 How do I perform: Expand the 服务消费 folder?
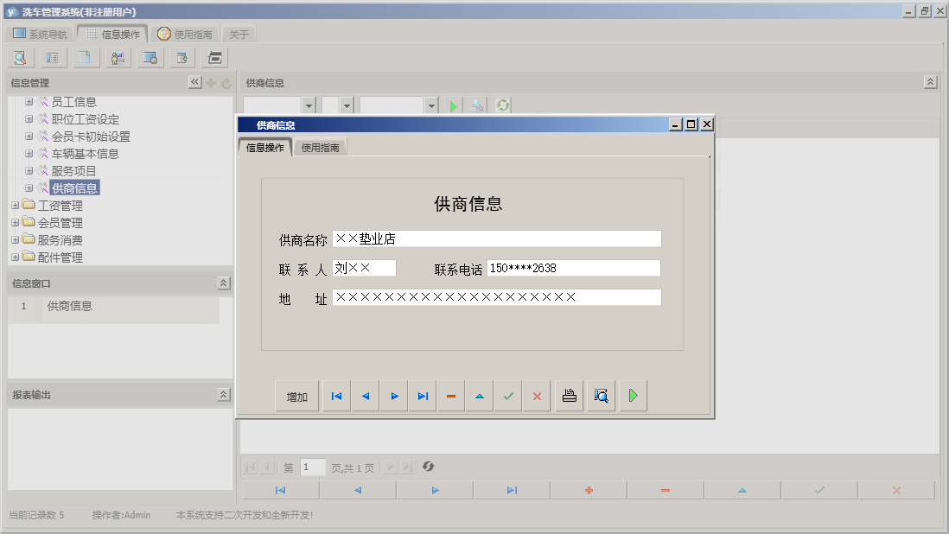pos(16,240)
